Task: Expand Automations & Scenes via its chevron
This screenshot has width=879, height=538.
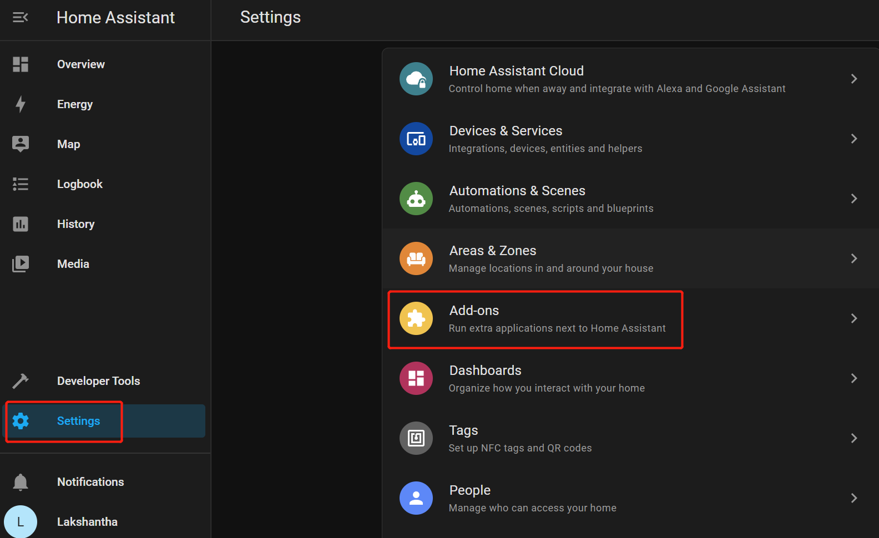Action: coord(854,199)
